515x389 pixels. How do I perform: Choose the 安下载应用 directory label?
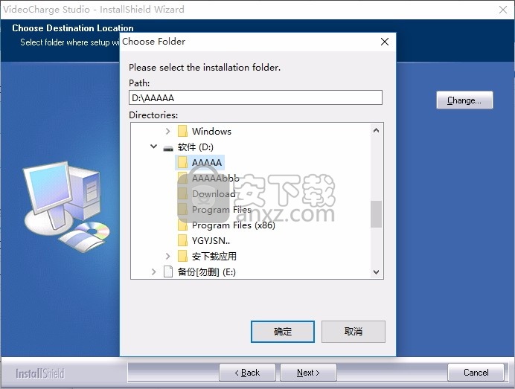[x=214, y=256]
